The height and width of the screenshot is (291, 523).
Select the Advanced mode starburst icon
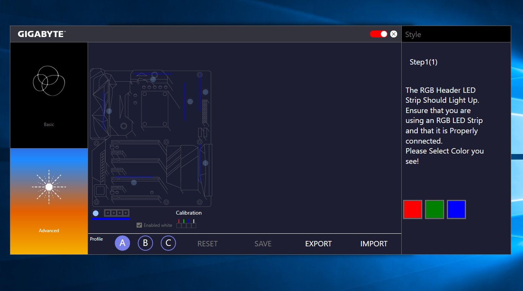[49, 187]
